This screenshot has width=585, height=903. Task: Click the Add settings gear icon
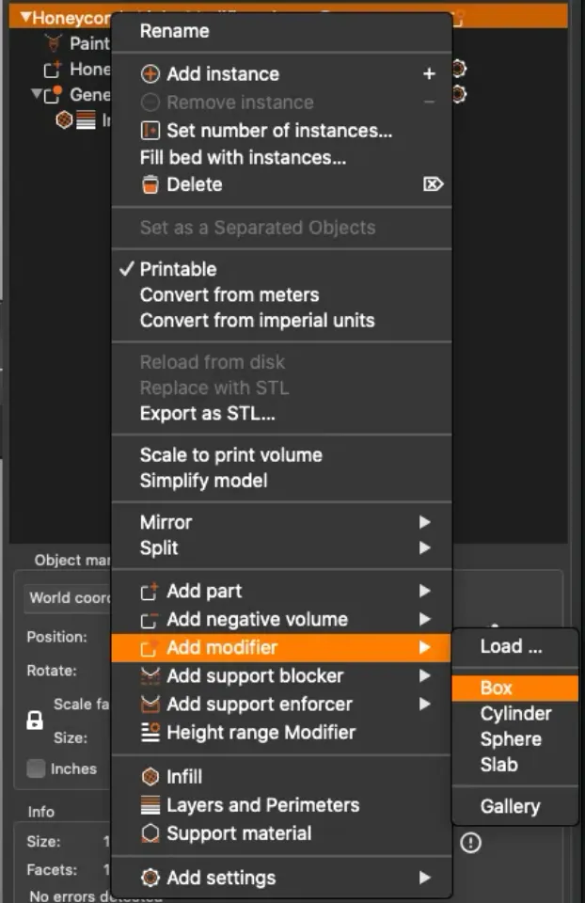150,879
